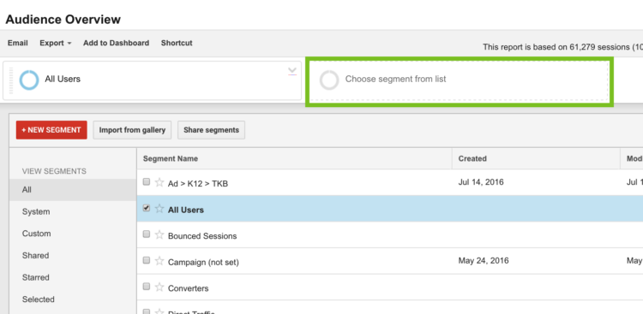Click Choose segment from list box

click(459, 80)
